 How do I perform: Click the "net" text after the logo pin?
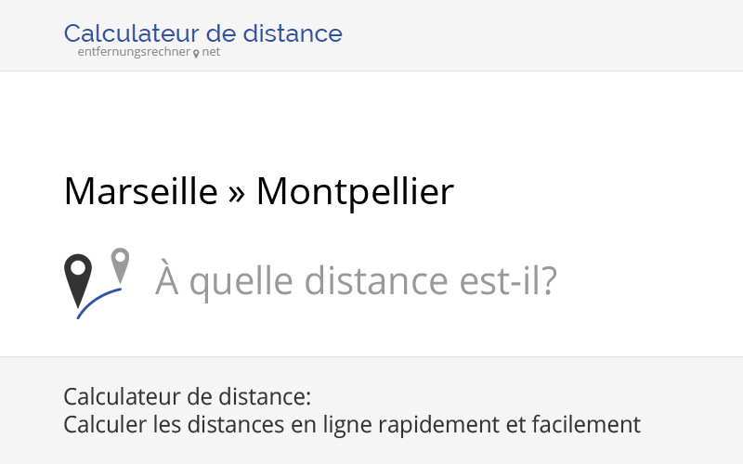click(211, 52)
